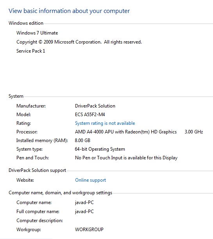This screenshot has height=239, width=213.
Task: Select the DriverPack Solution manufacturer value
Action: pyautogui.click(x=95, y=106)
